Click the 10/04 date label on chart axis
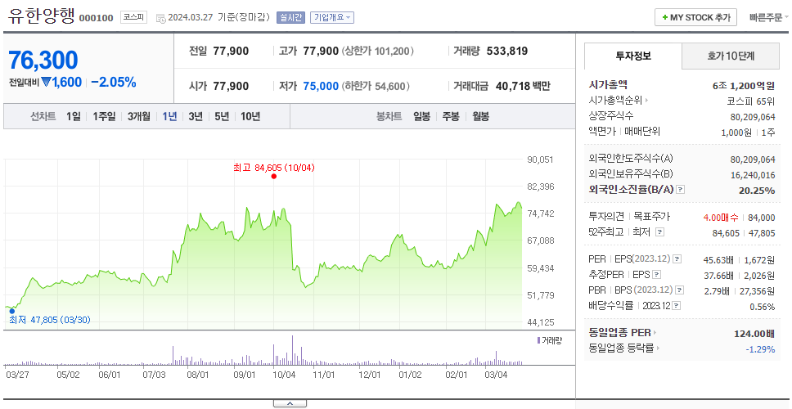 click(x=284, y=375)
